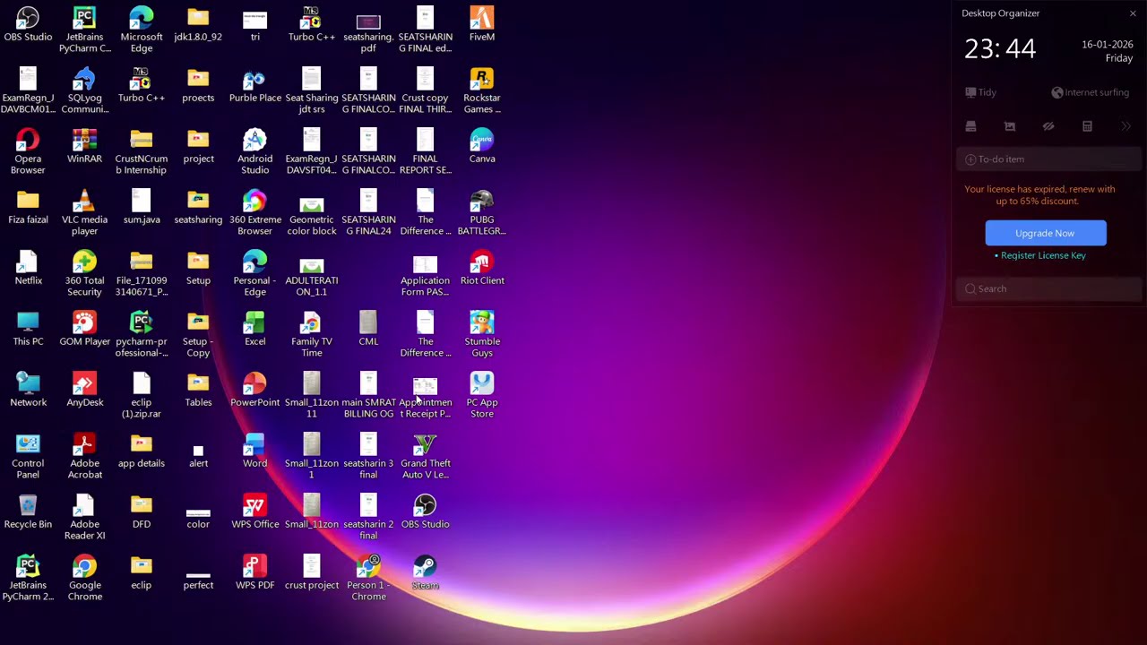The image size is (1147, 645).
Task: Open the PC App Store icon
Action: pyautogui.click(x=482, y=395)
